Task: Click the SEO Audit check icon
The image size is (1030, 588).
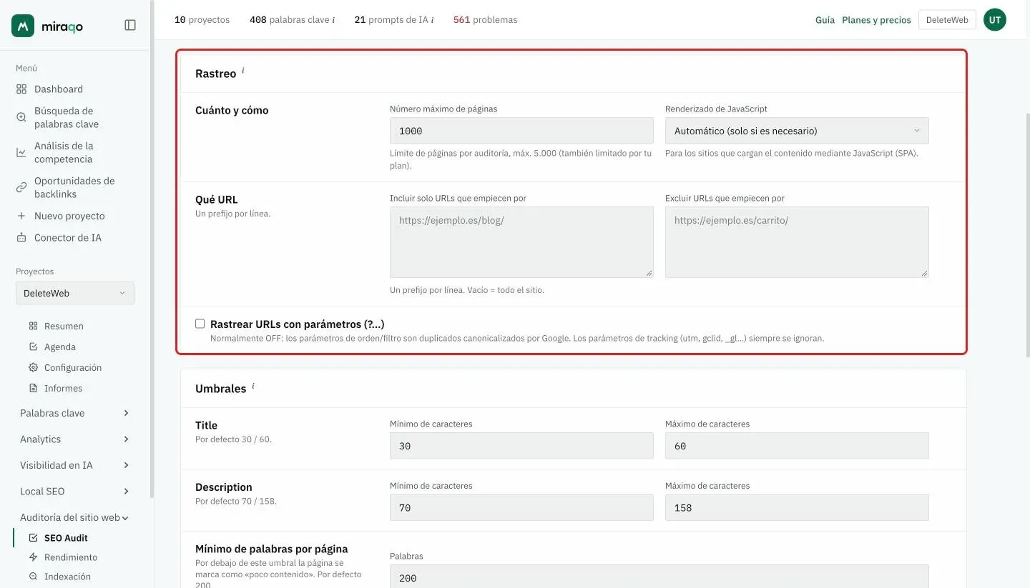Action: point(33,538)
